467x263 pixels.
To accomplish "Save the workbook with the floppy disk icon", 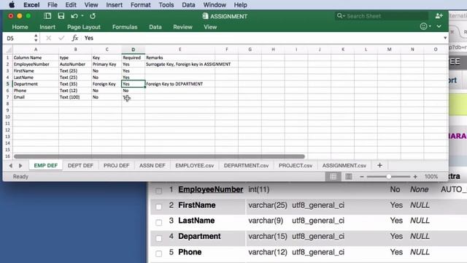I will coord(61,16).
